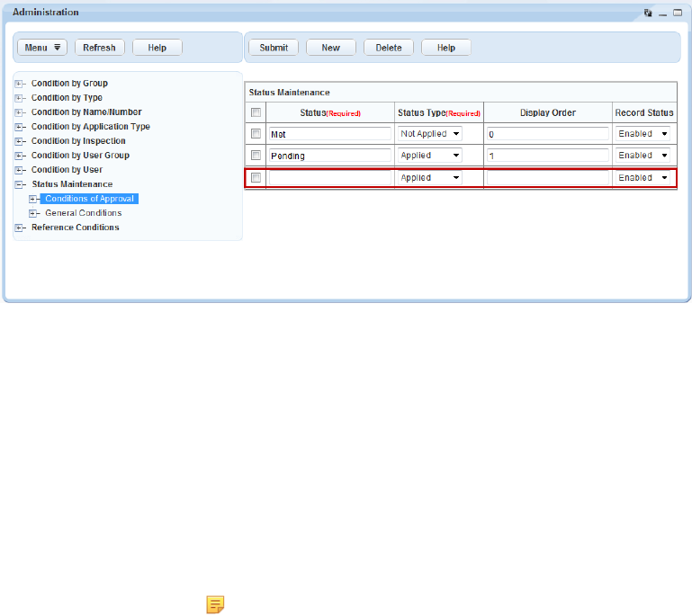Viewport: 692px width, 616px height.
Task: Click the Refresh button
Action: click(99, 48)
